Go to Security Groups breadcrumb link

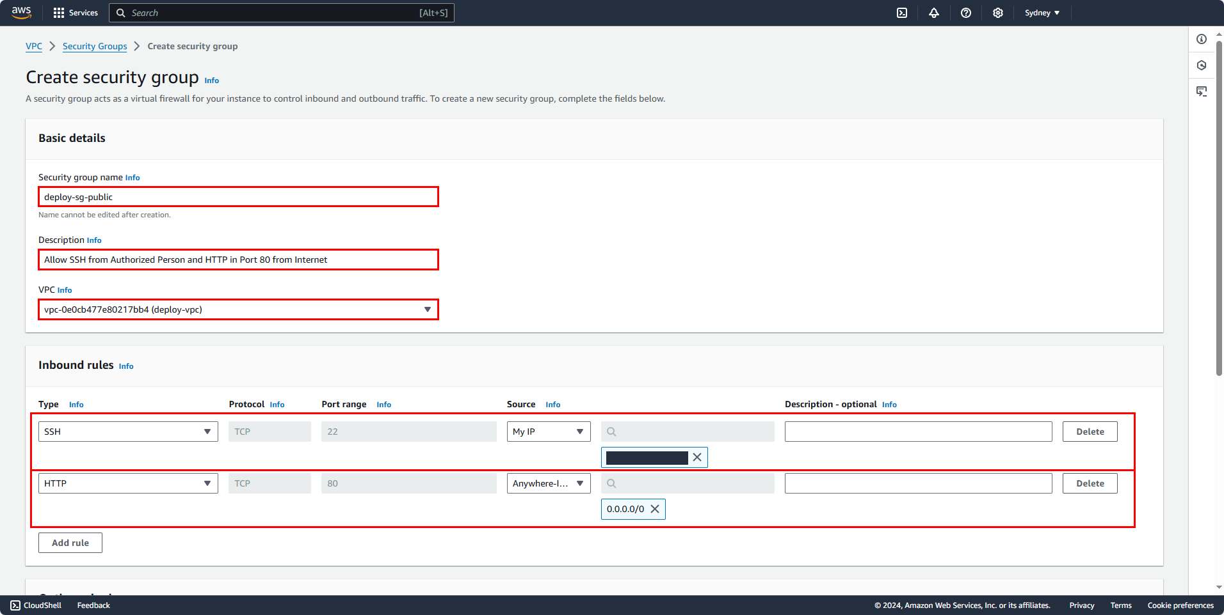tap(95, 46)
